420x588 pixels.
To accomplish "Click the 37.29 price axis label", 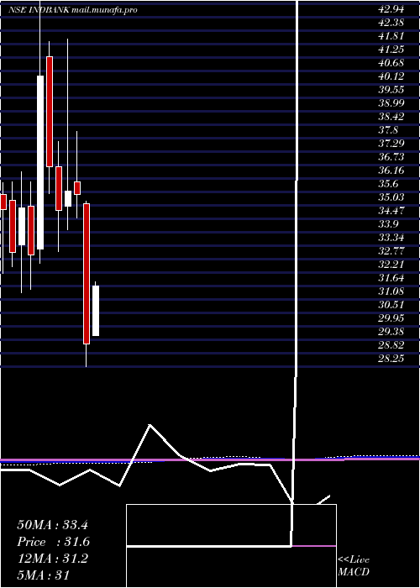I will coord(391,144).
